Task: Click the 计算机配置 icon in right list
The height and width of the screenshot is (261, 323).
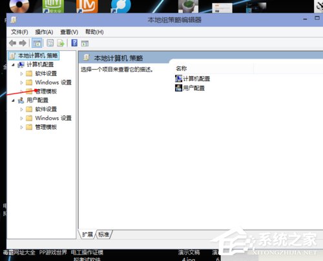Action: coord(178,79)
